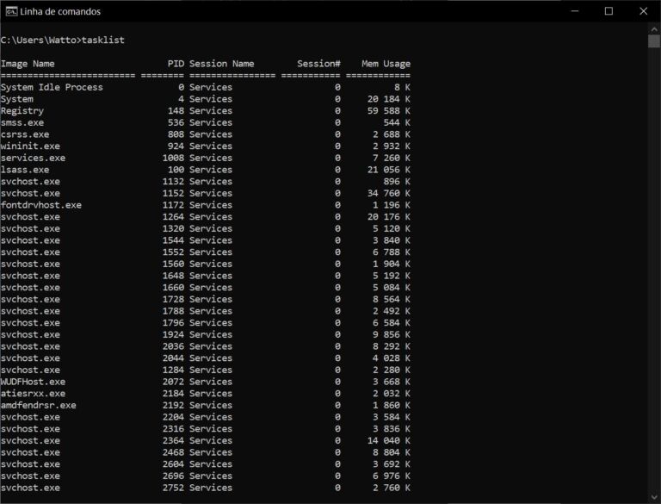The width and height of the screenshot is (661, 504).
Task: Click the 'lsass.exe' process name
Action: coord(25,170)
